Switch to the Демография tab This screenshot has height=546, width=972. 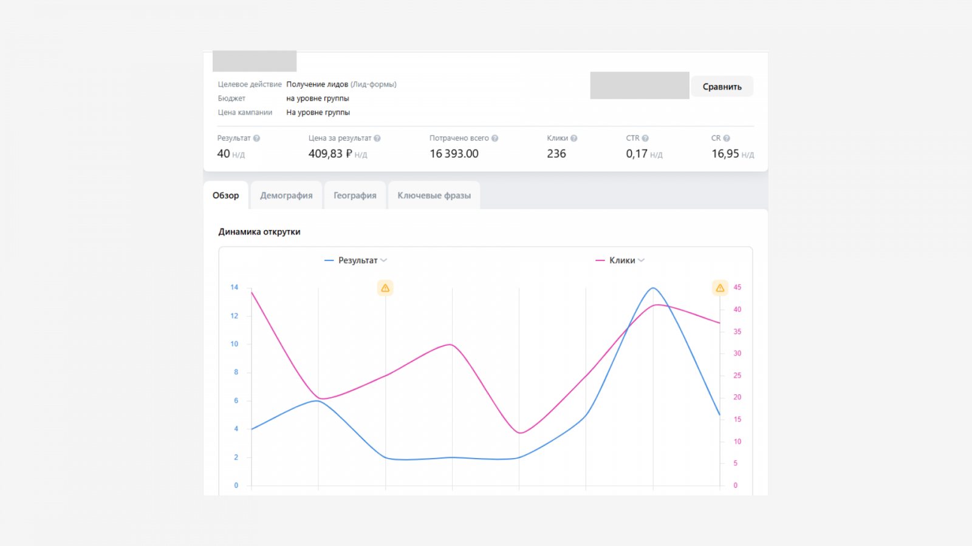[286, 195]
